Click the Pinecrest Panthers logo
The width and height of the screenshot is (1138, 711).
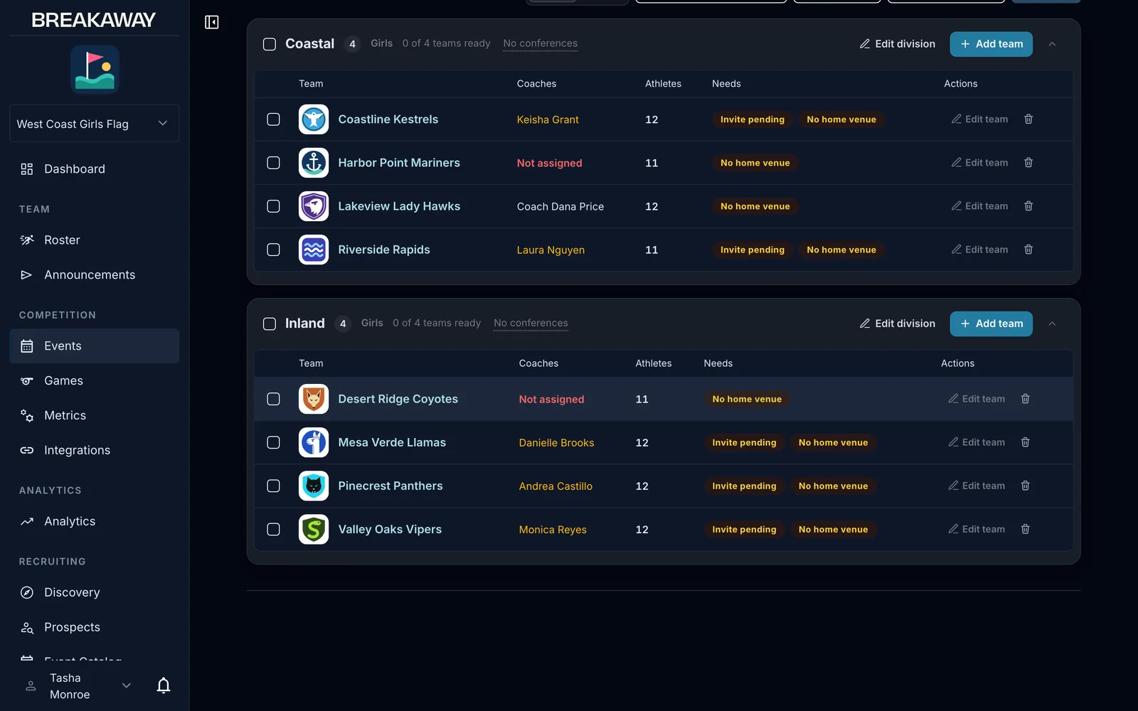pyautogui.click(x=314, y=486)
